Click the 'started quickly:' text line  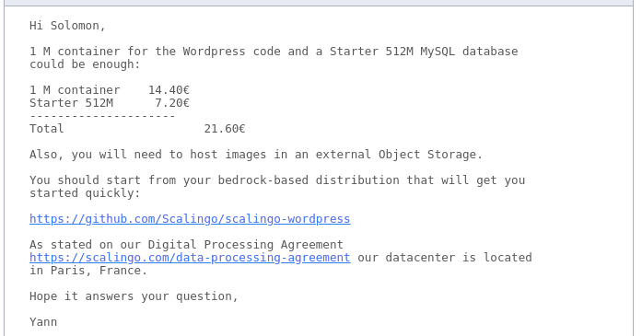[85, 193]
